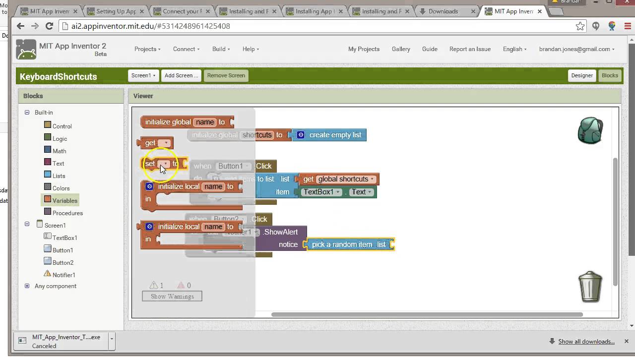
Task: Select the Colors blocks icon
Action: coord(48,187)
